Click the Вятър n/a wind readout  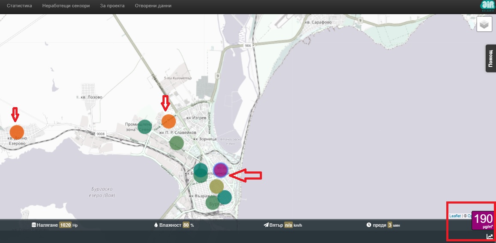click(x=283, y=225)
